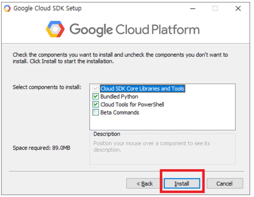Select the Cloud SDK Core Libraries and Tools item
254x197 pixels.
coord(142,89)
